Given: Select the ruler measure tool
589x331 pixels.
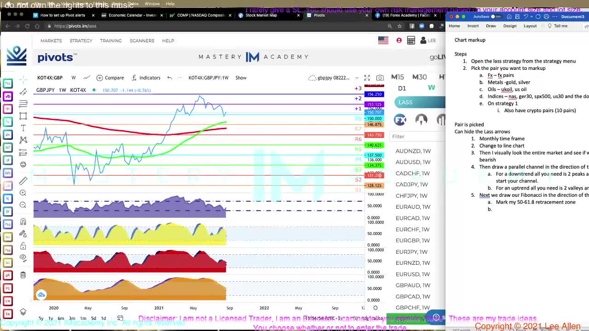Looking at the screenshot, I should tap(23, 181).
